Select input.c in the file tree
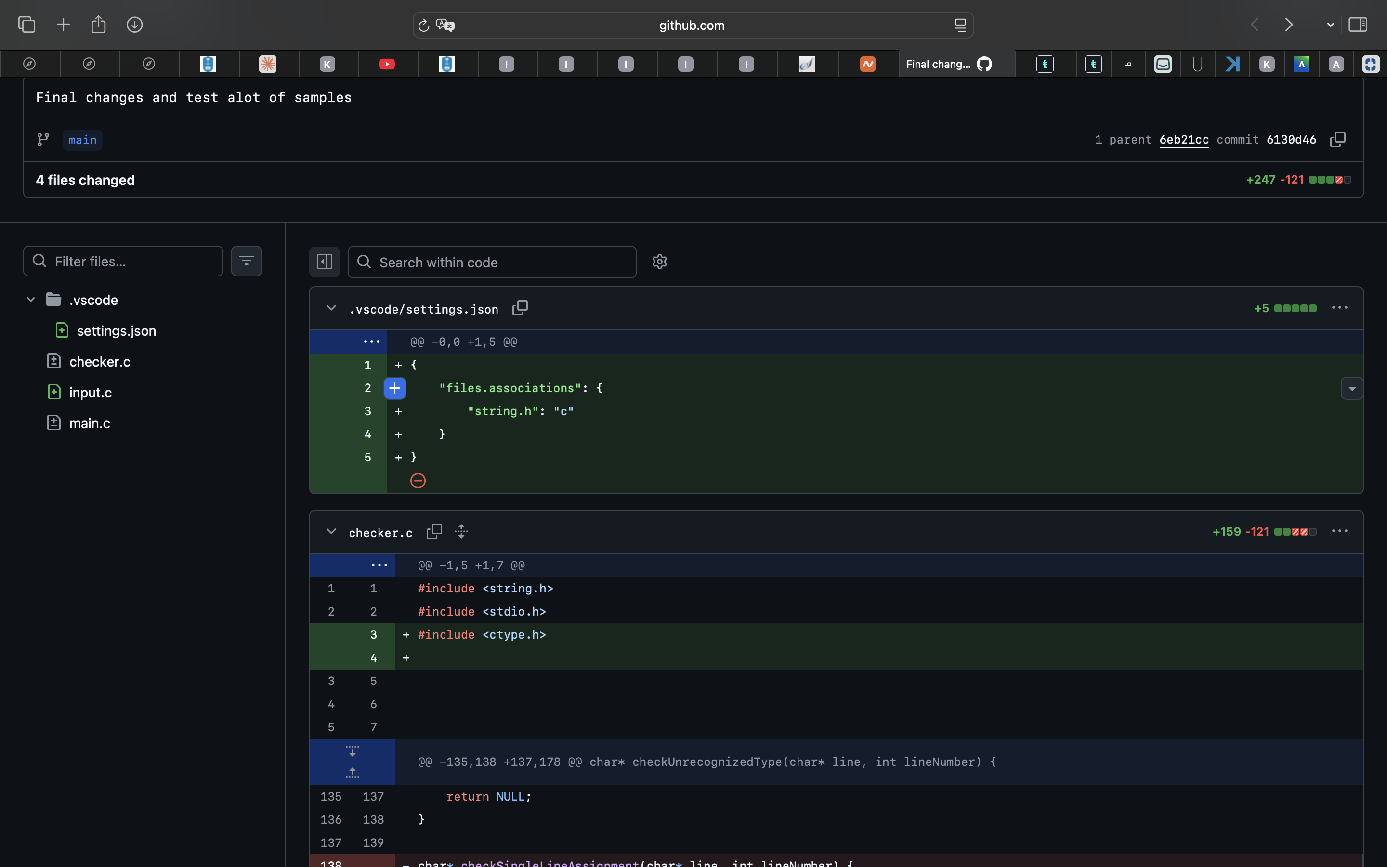1387x867 pixels. 91,393
